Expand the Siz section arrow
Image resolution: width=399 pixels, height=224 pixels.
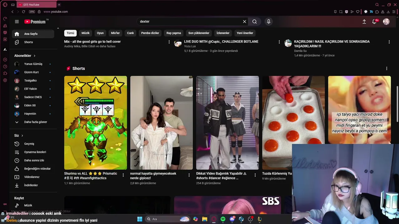(22, 136)
